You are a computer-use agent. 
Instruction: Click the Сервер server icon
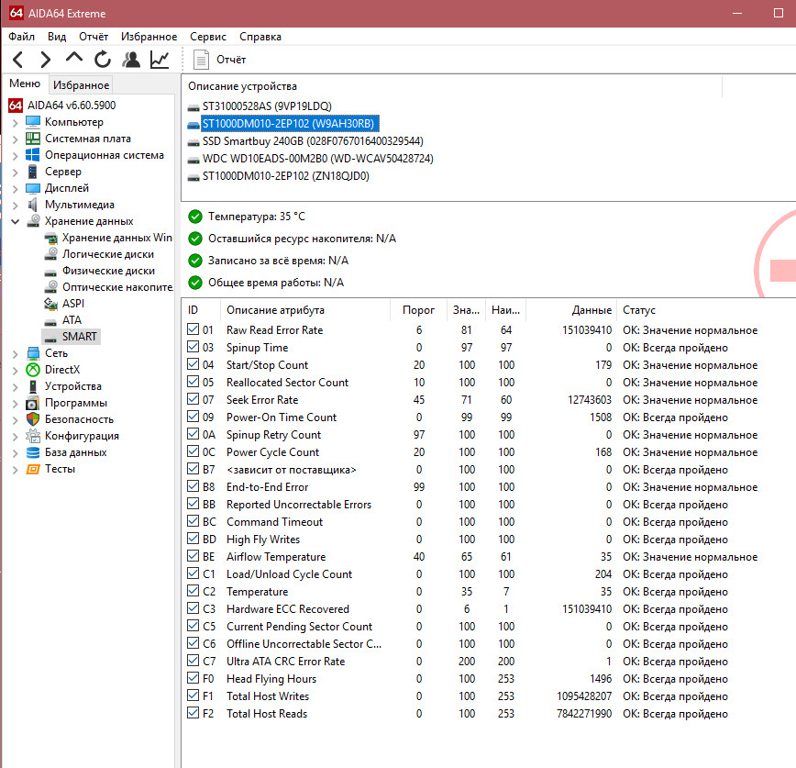click(32, 172)
